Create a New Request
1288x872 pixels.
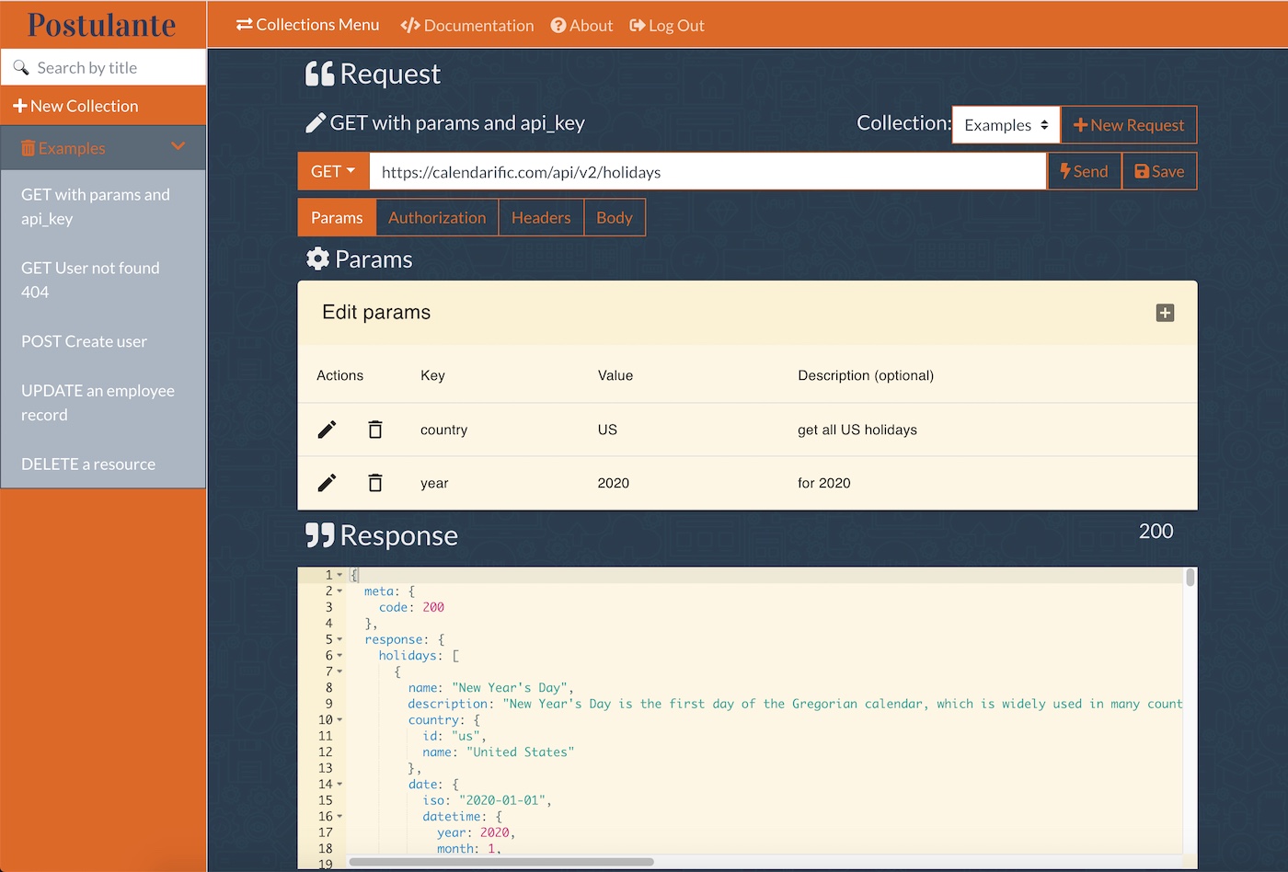[1129, 125]
